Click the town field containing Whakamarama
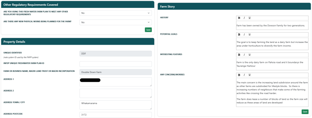This screenshot has width=312, height=118. [x=115, y=105]
